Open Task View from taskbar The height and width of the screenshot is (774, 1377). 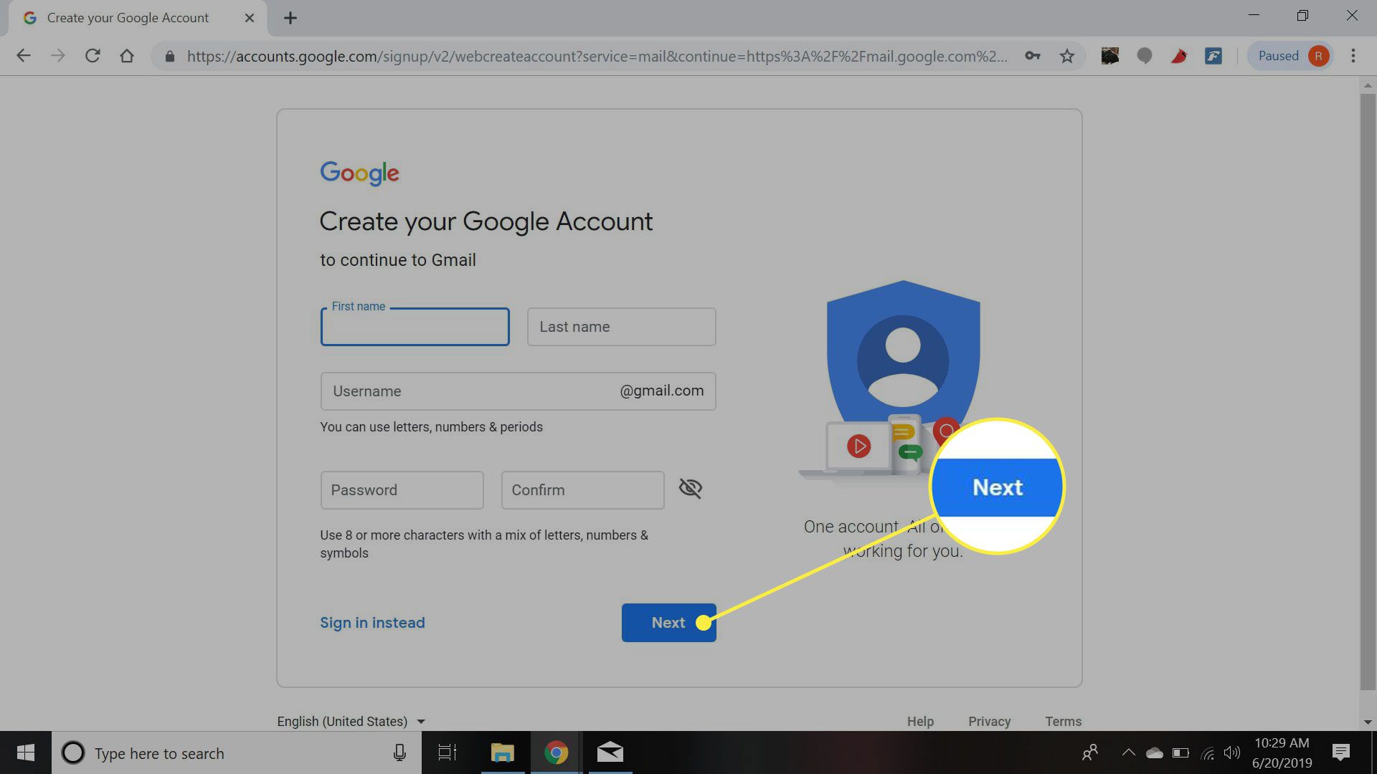coord(448,752)
